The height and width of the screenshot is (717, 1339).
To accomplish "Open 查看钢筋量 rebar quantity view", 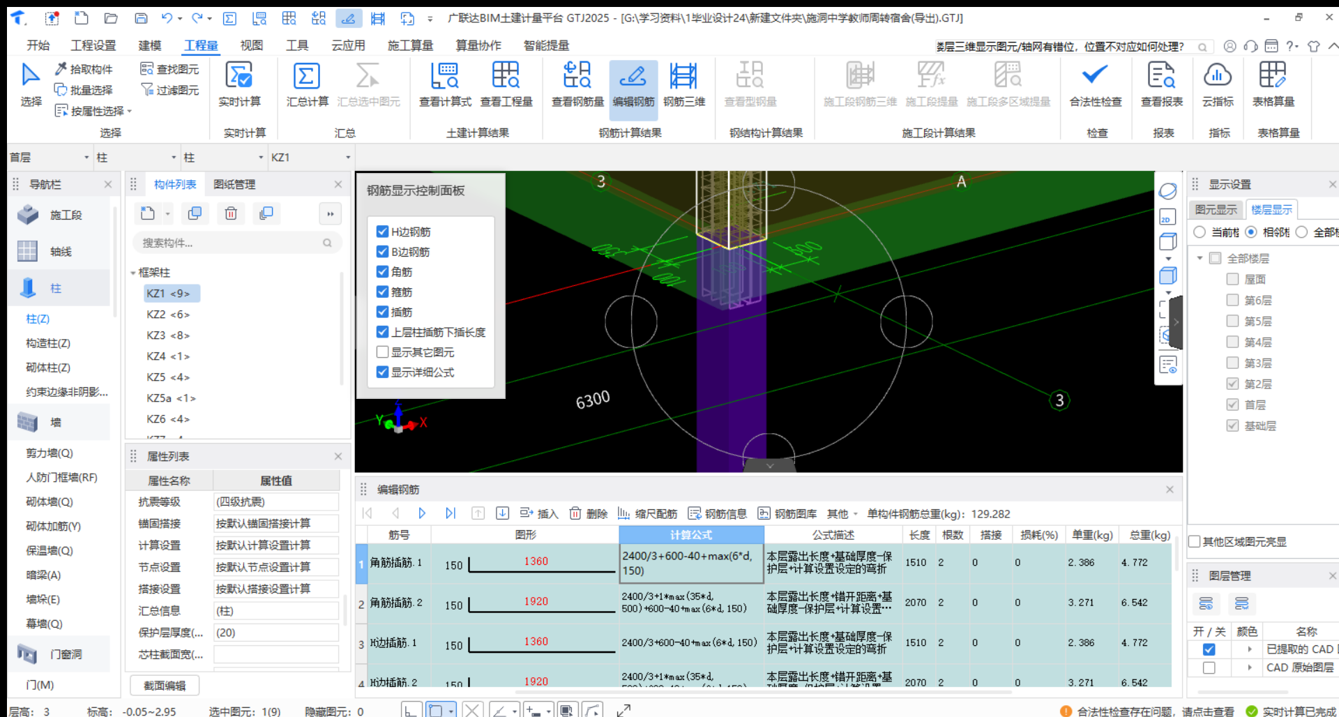I will click(577, 84).
